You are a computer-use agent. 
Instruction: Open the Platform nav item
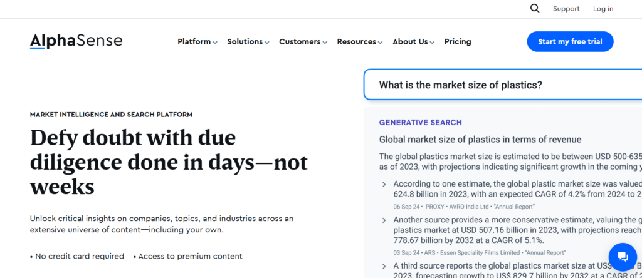(194, 42)
